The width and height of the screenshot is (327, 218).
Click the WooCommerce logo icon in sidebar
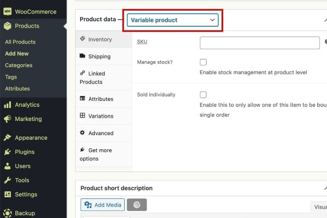[7, 11]
